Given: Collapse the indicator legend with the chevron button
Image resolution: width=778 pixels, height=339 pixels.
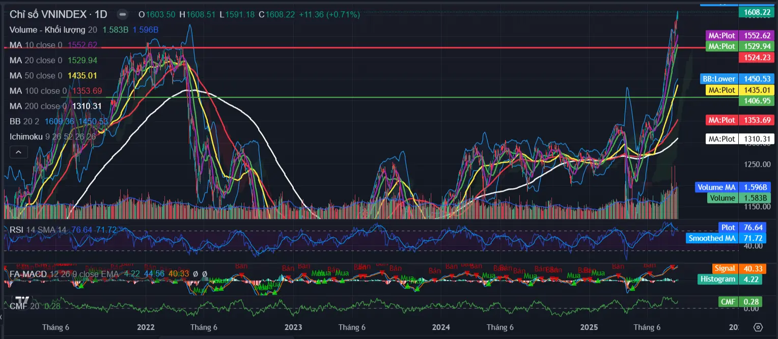Looking at the screenshot, I should (18, 152).
